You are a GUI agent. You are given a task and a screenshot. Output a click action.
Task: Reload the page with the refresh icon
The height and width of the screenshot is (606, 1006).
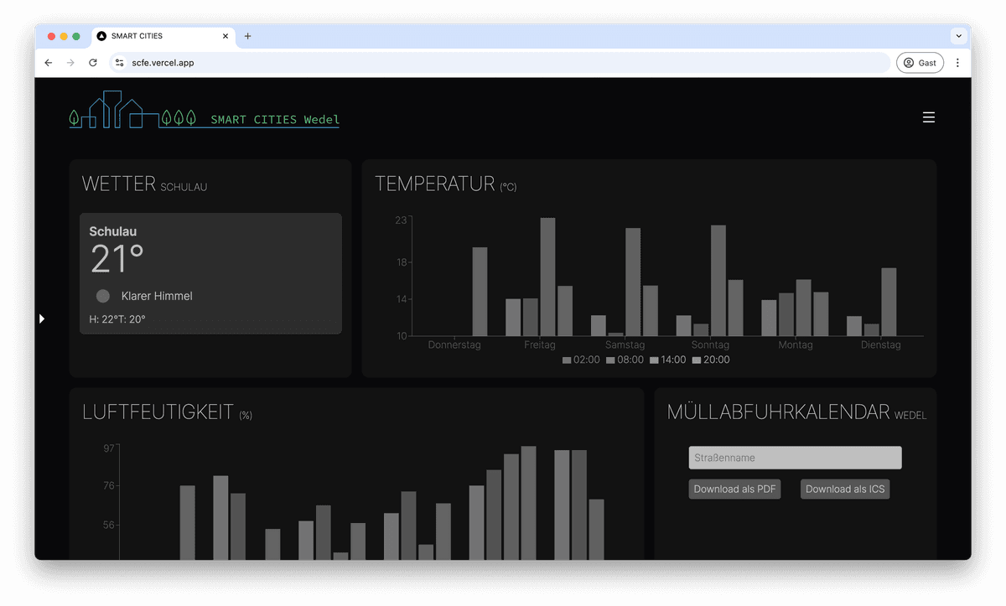pos(93,63)
